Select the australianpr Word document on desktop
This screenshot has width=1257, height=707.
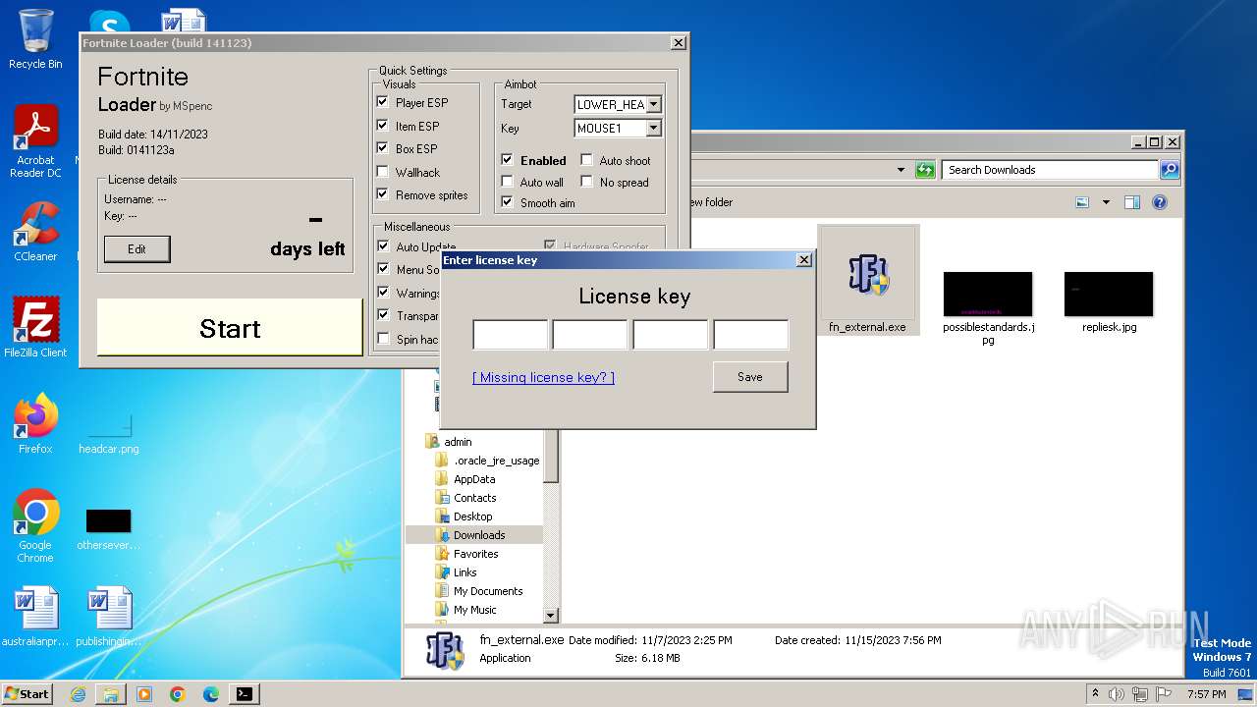(x=35, y=617)
